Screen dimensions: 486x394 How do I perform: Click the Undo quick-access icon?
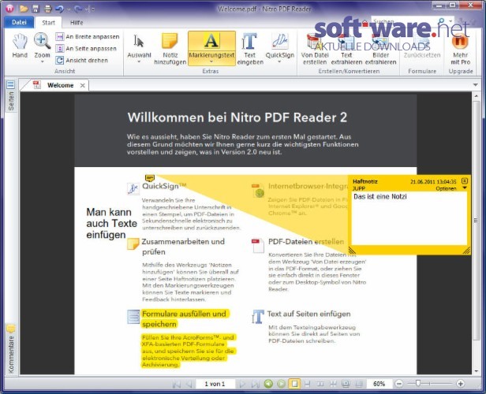point(59,9)
